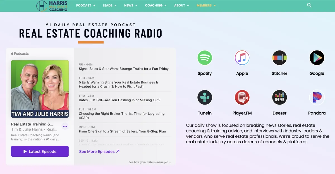The height and width of the screenshot is (174, 335).
Task: Open the Player.FM icon
Action: (x=242, y=97)
